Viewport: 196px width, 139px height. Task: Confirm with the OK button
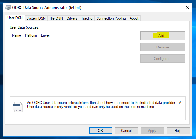point(100,130)
